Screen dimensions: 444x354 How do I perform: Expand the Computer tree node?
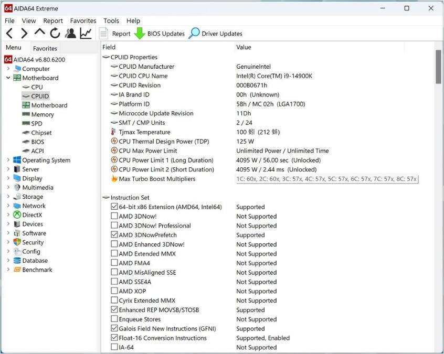pyautogui.click(x=8, y=69)
